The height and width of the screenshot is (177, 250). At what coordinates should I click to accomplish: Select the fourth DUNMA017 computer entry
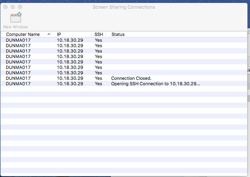click(18, 56)
